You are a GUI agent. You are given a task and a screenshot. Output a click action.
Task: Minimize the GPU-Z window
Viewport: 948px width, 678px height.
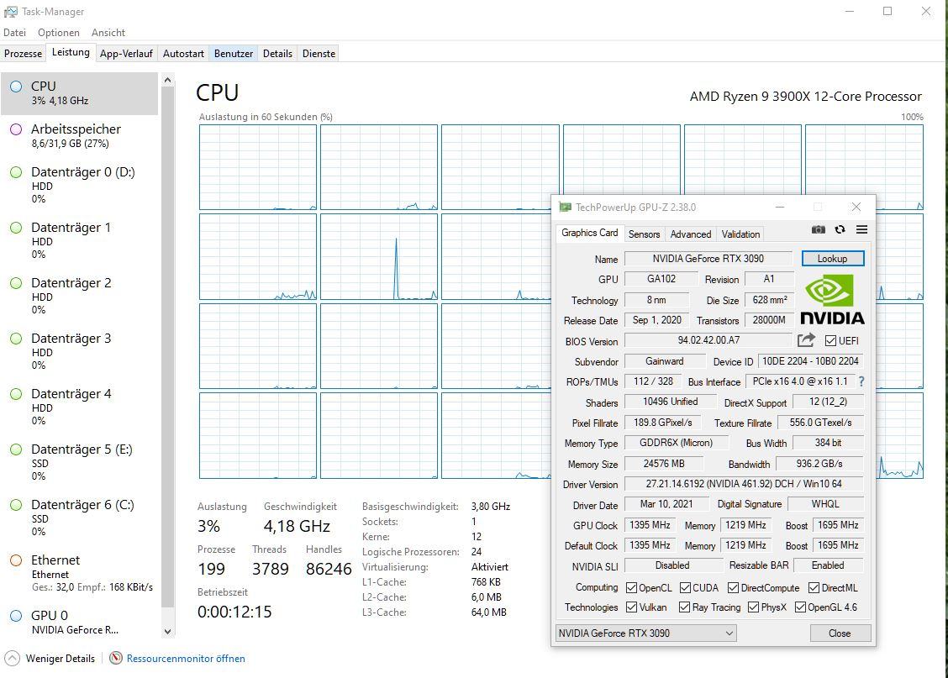point(780,208)
